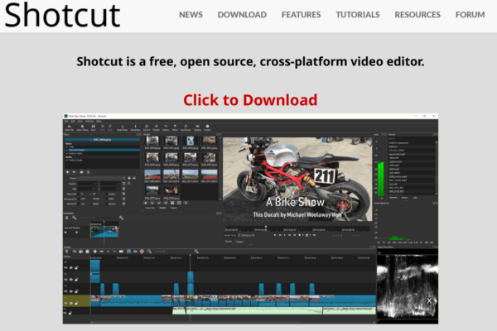Click the remove filter minus button
The height and width of the screenshot is (331, 497).
pos(74,172)
